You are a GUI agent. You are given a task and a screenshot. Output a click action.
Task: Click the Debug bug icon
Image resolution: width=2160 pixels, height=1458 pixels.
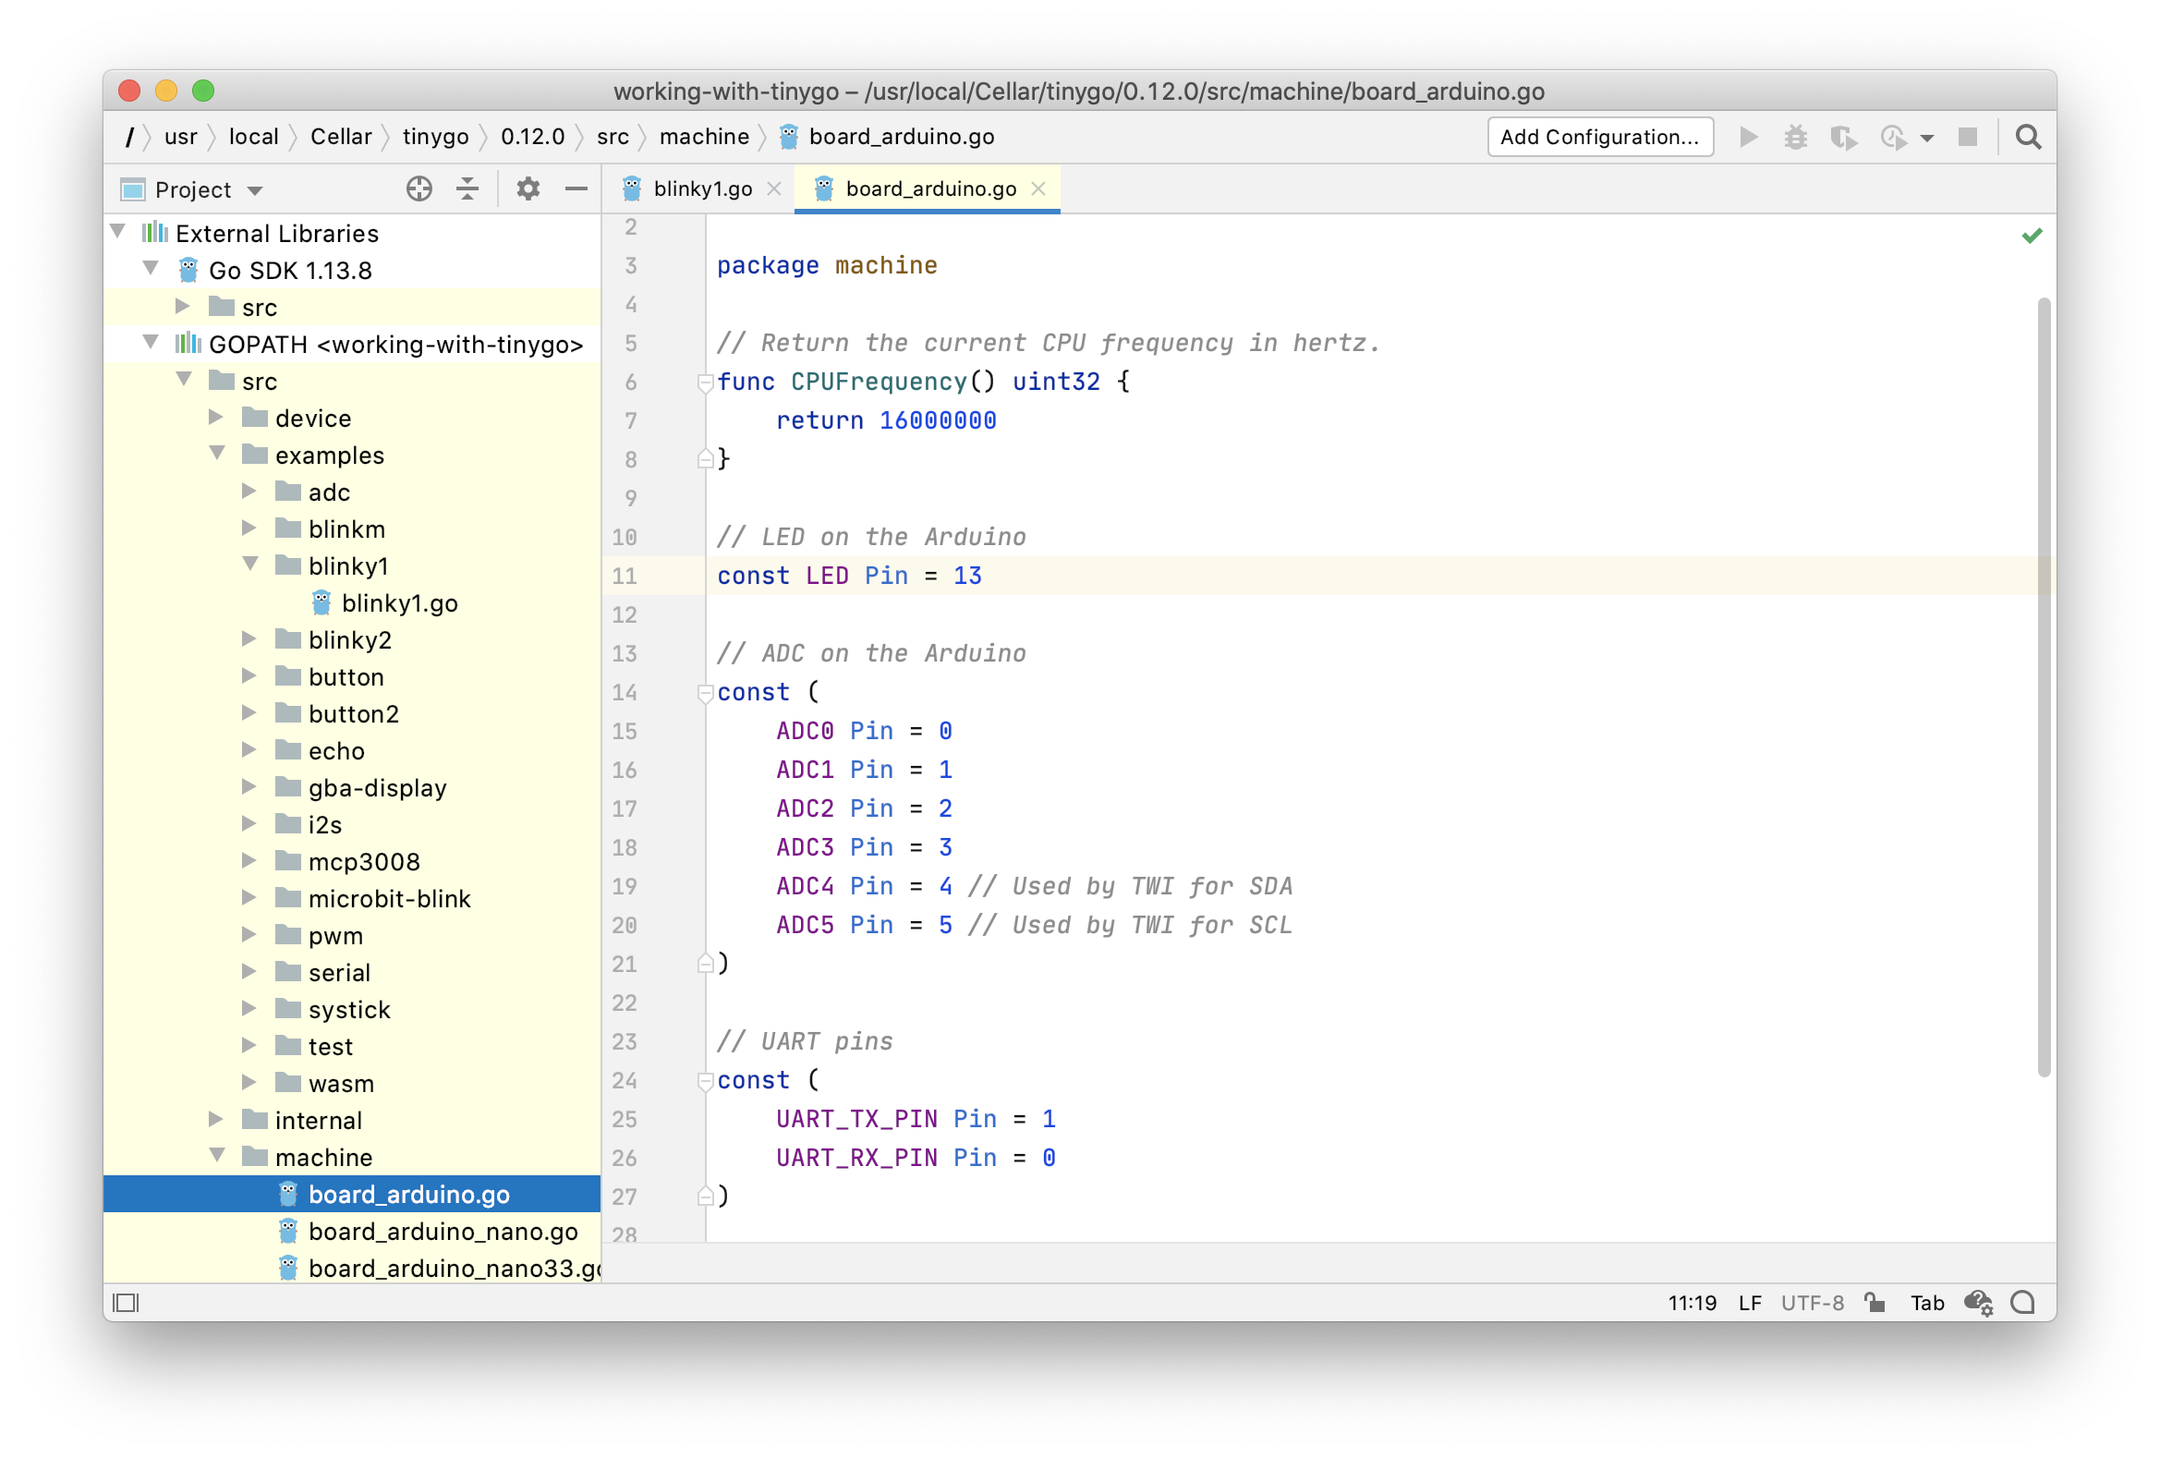(1796, 137)
